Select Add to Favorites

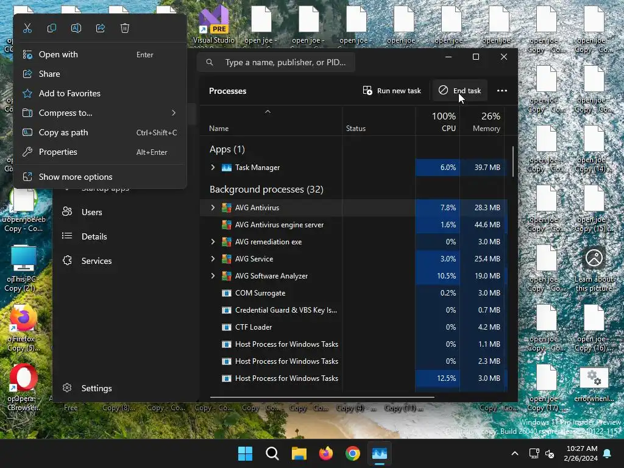(x=100, y=93)
